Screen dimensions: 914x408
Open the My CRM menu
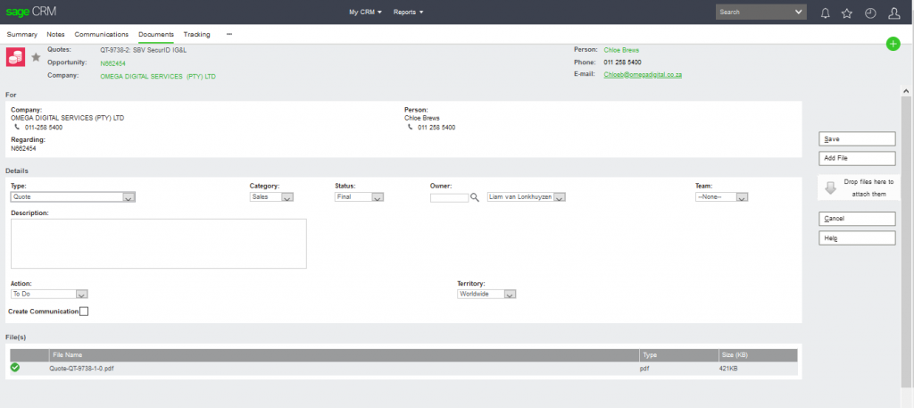pos(365,12)
